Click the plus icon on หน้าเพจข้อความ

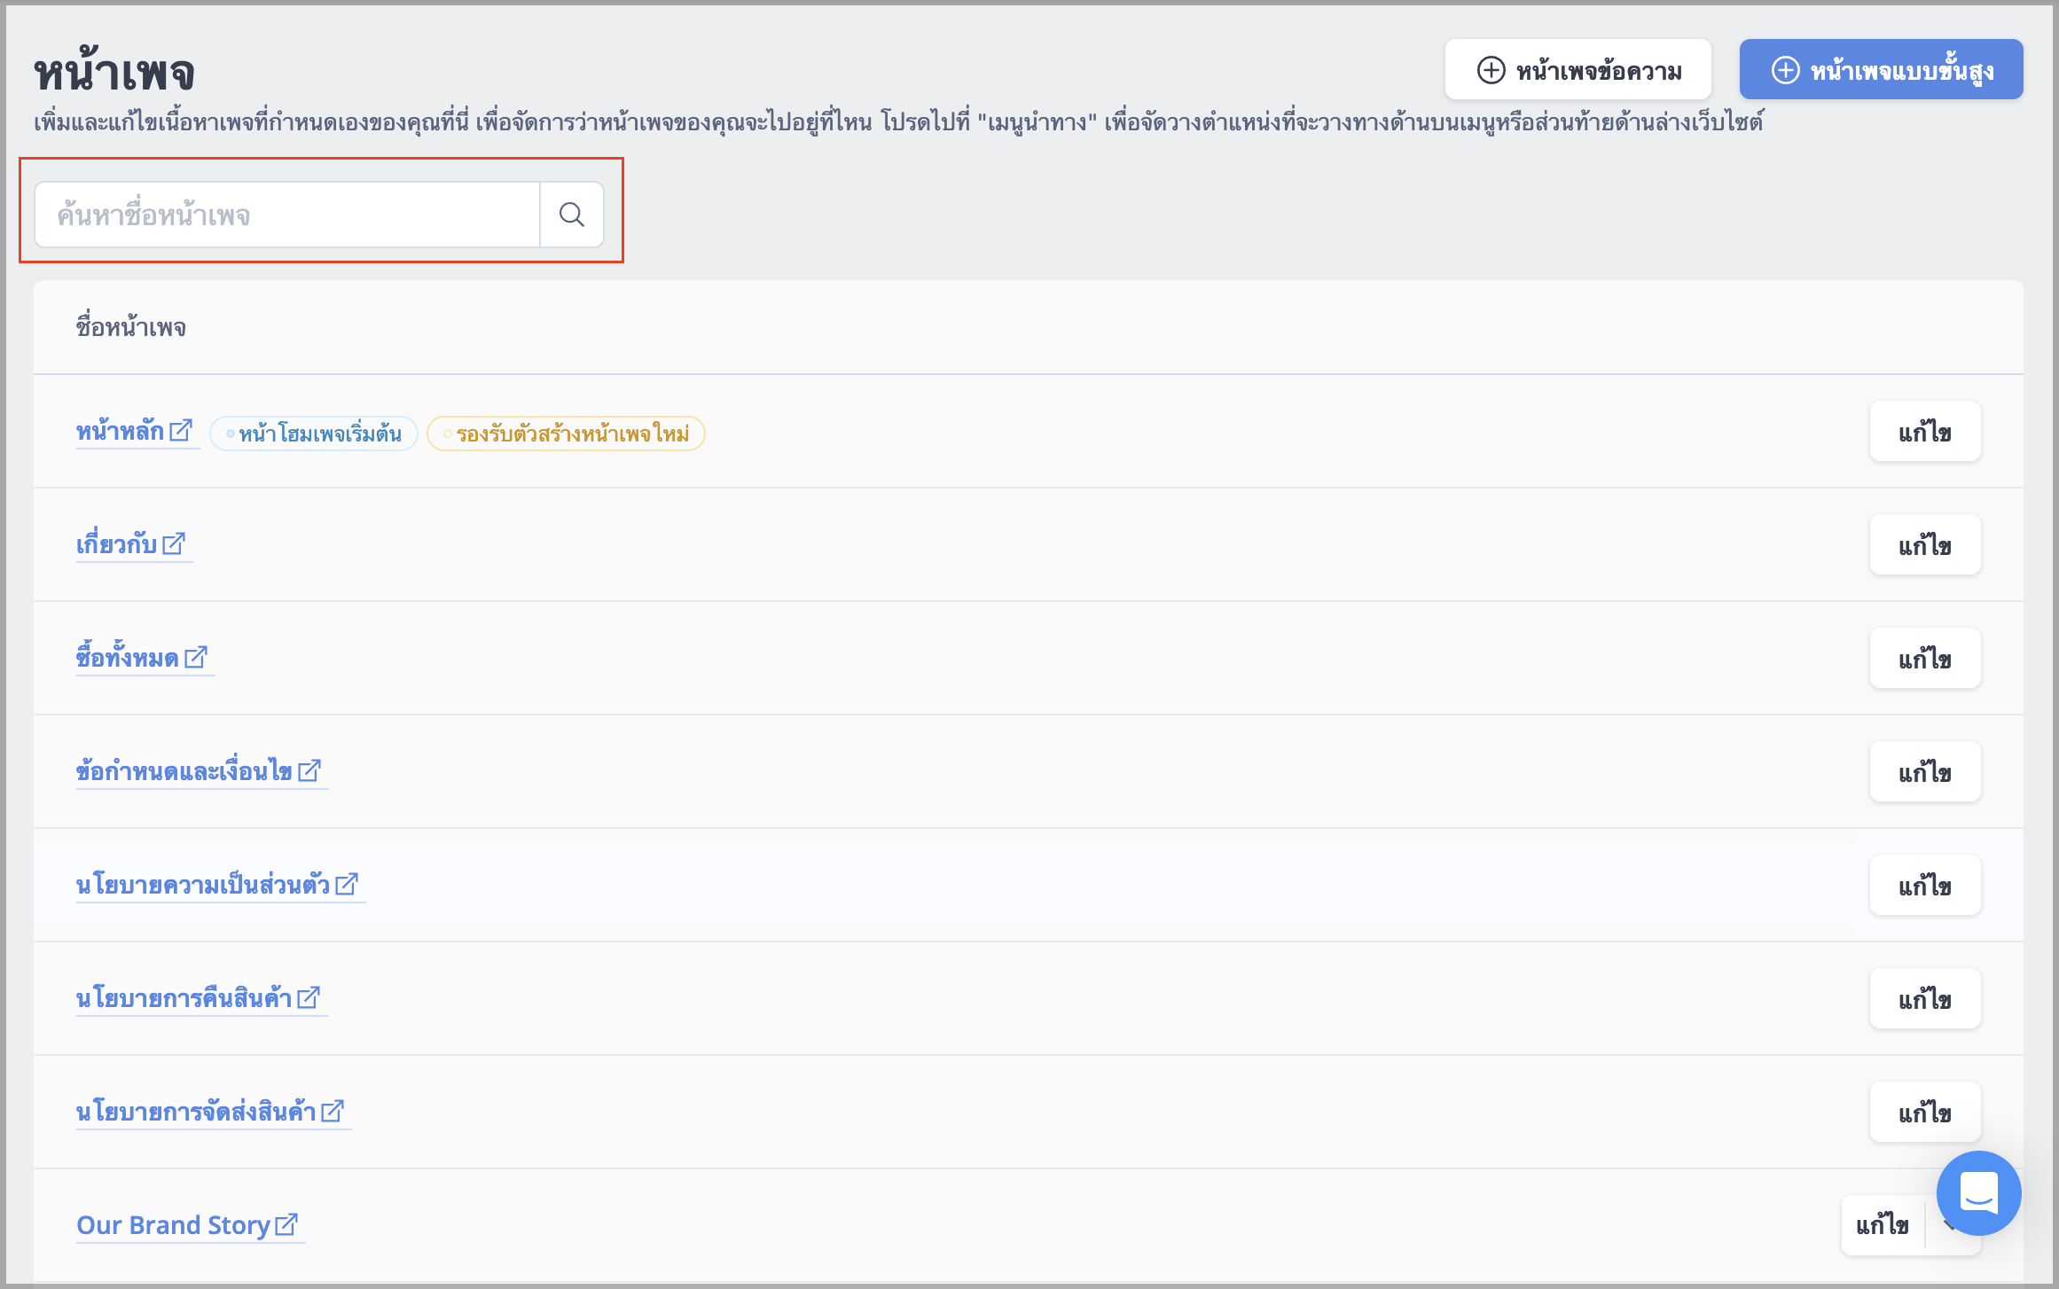(x=1491, y=70)
